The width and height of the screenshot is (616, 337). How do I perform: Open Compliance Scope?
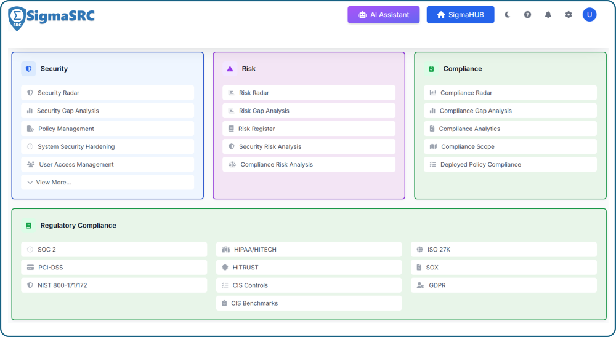(x=510, y=147)
